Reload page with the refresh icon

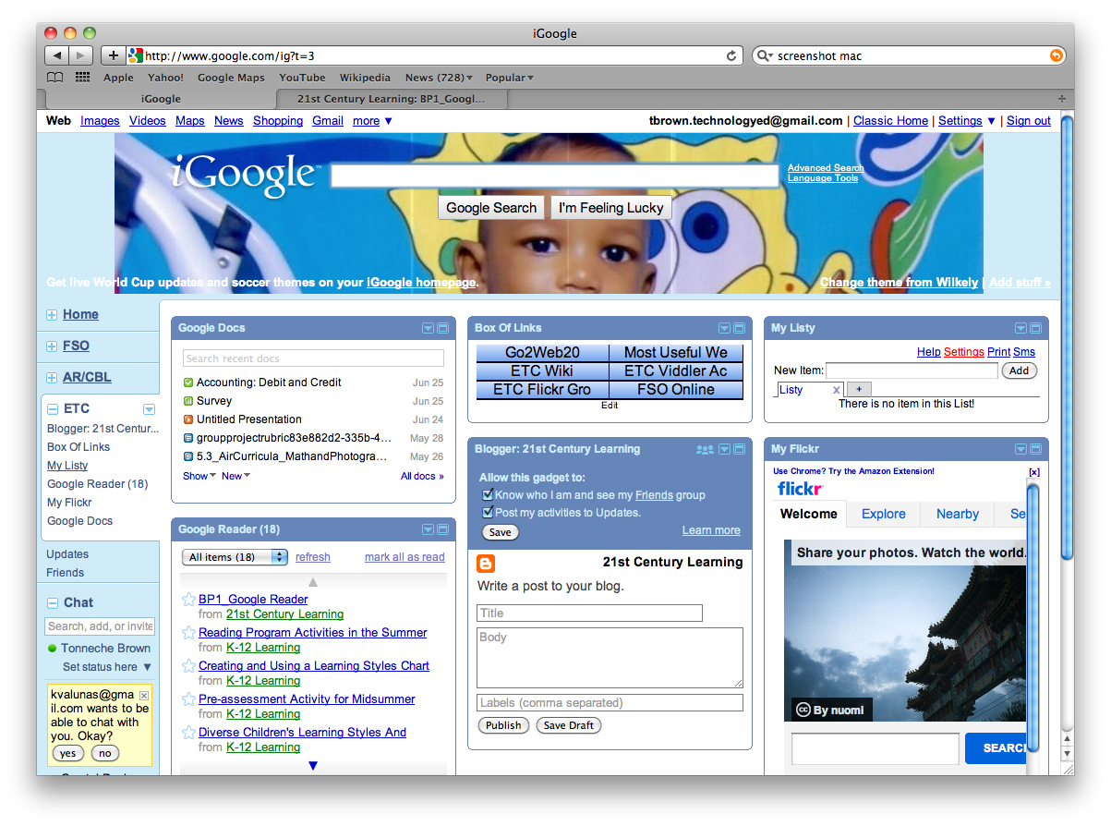[731, 55]
